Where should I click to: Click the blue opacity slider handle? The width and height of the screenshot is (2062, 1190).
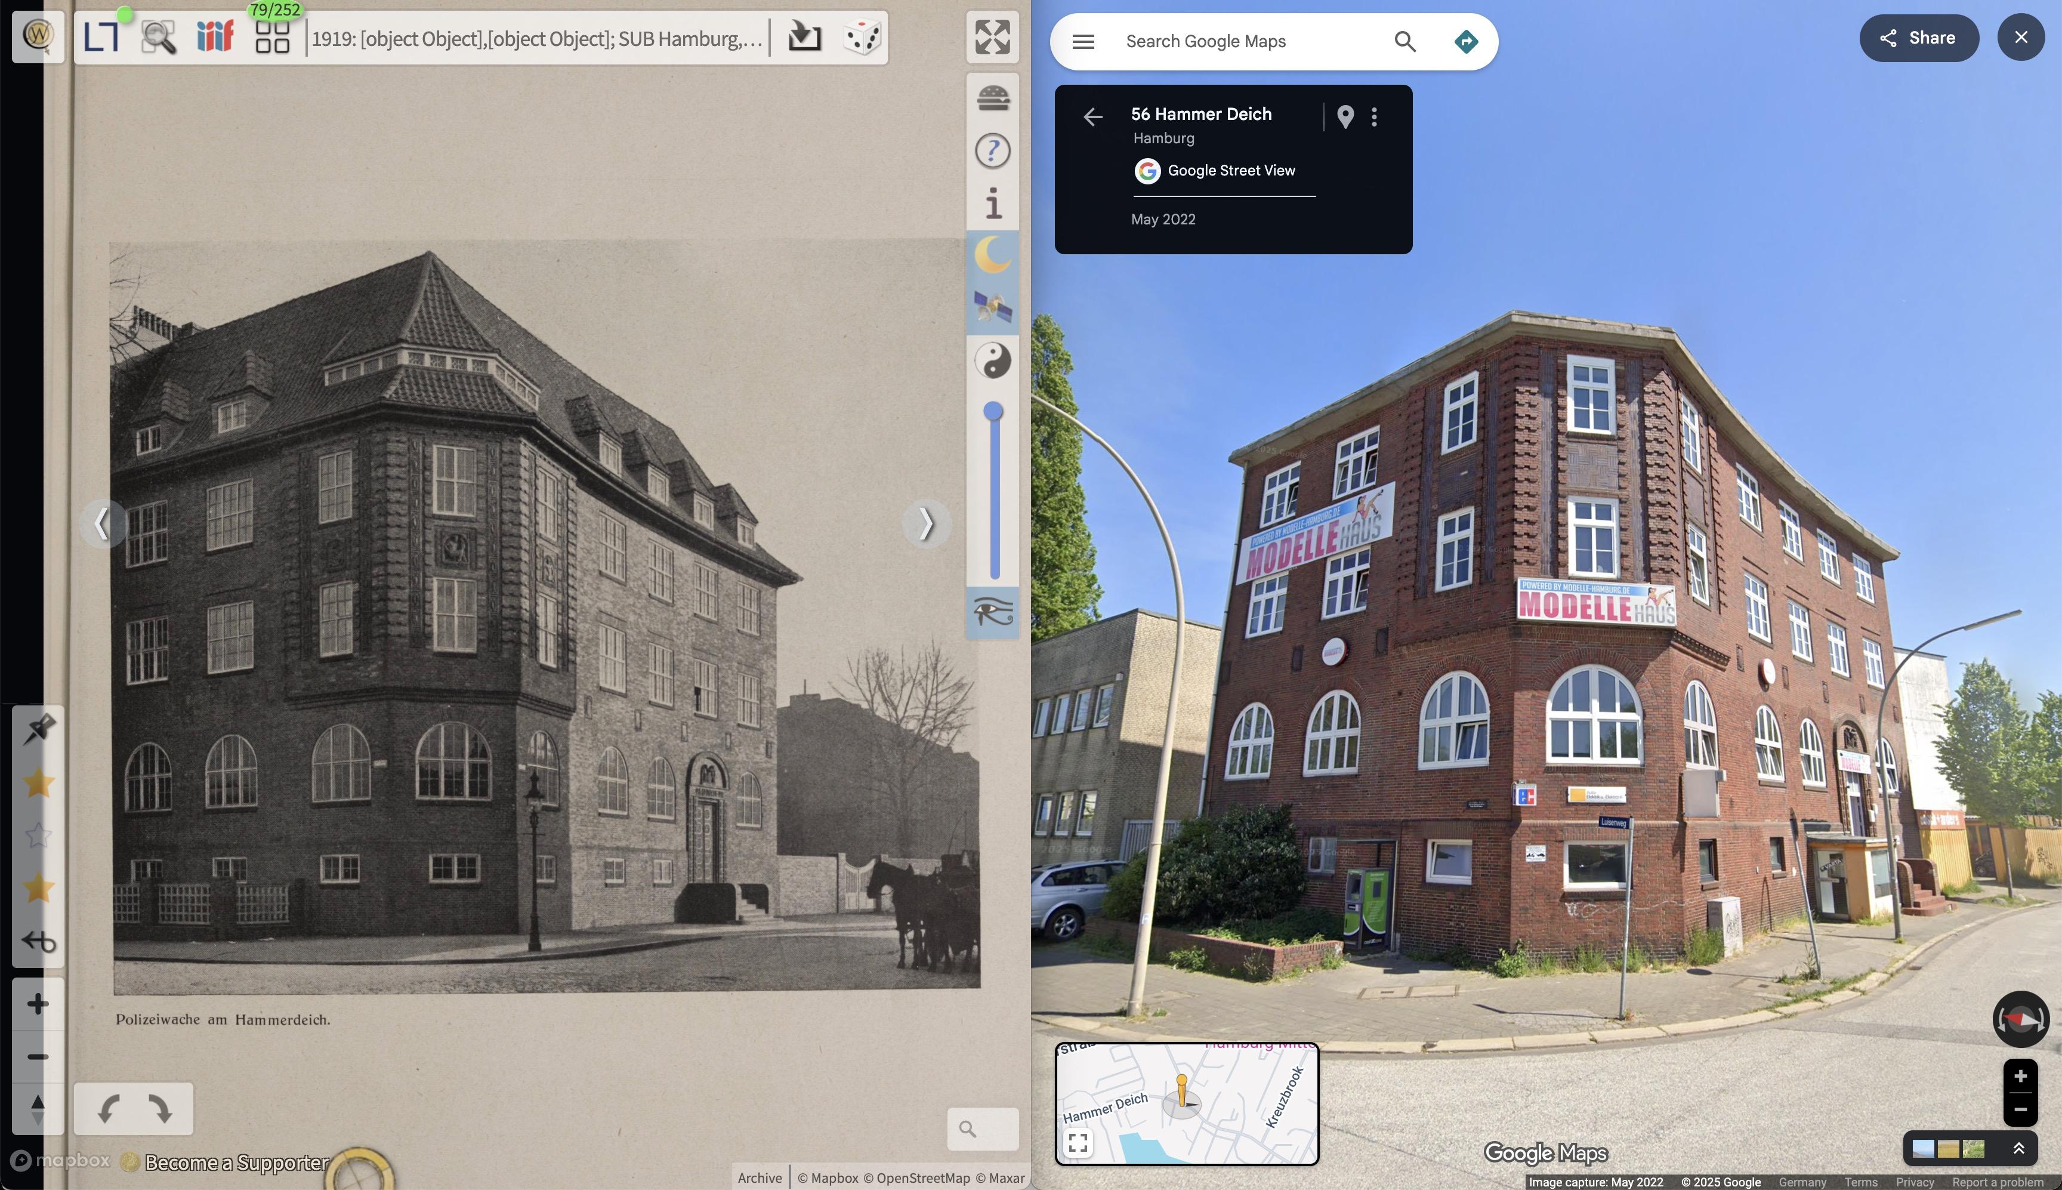[993, 411]
